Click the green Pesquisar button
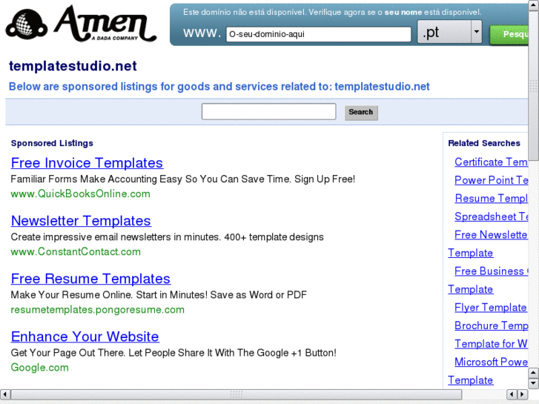The width and height of the screenshot is (539, 404). [509, 35]
